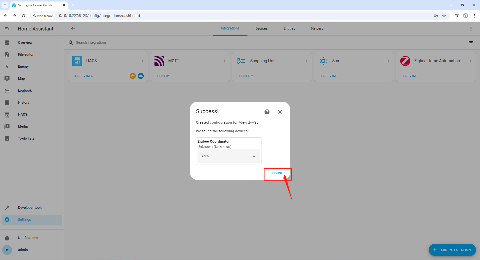Close the Success dialog with X
Image resolution: width=480 pixels, height=260 pixels.
point(280,112)
